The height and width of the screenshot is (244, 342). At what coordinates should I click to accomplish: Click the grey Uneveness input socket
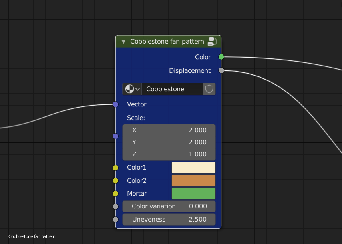tap(115, 220)
